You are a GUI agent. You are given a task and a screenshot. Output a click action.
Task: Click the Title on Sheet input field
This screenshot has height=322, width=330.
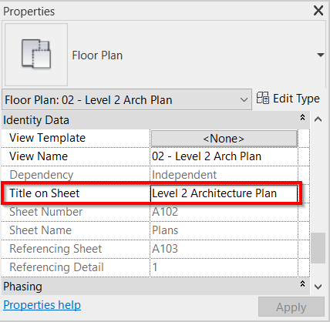tap(224, 193)
